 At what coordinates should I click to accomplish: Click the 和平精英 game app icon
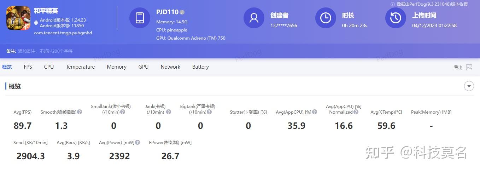(18, 18)
